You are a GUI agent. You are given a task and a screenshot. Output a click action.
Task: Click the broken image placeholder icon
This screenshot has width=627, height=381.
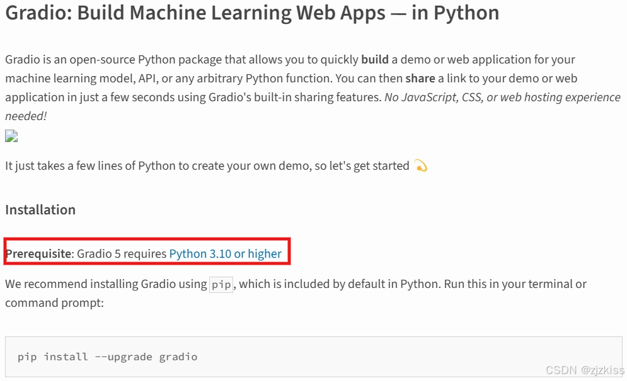11,136
